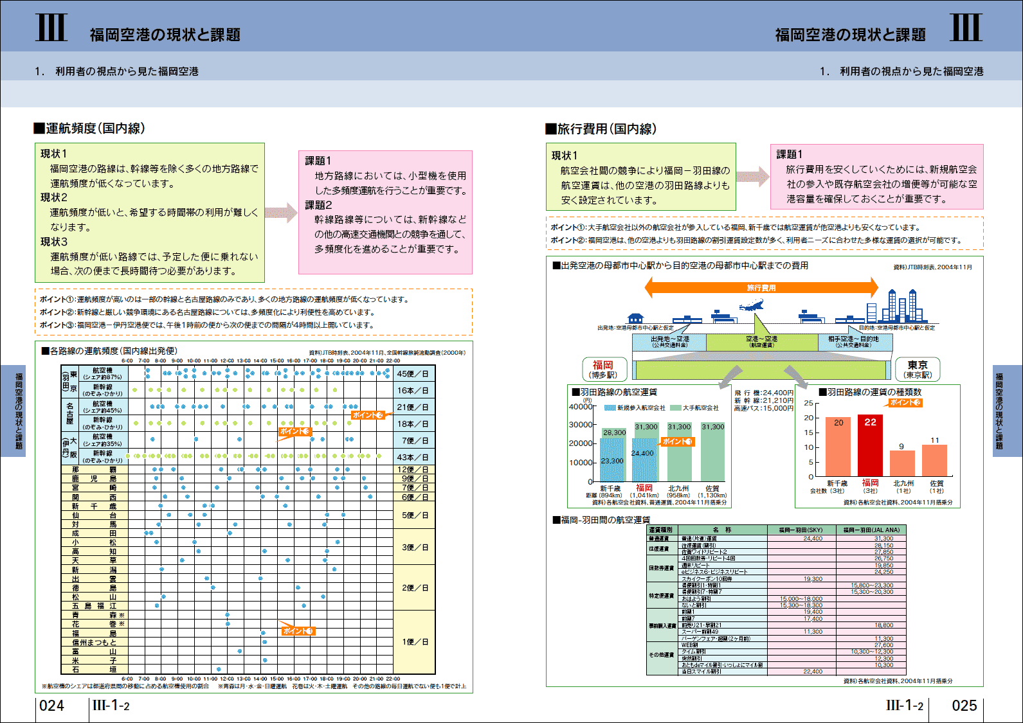The width and height of the screenshot is (1023, 723).
Task: Click the 対馬 row label
Action: (94, 524)
